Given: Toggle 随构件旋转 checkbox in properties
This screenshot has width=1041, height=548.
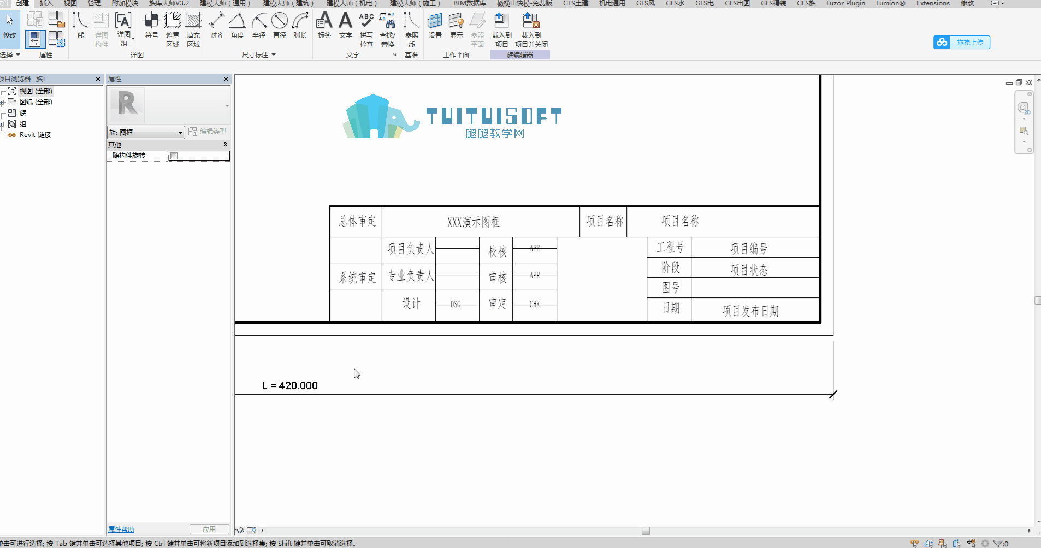Looking at the screenshot, I should (x=174, y=156).
